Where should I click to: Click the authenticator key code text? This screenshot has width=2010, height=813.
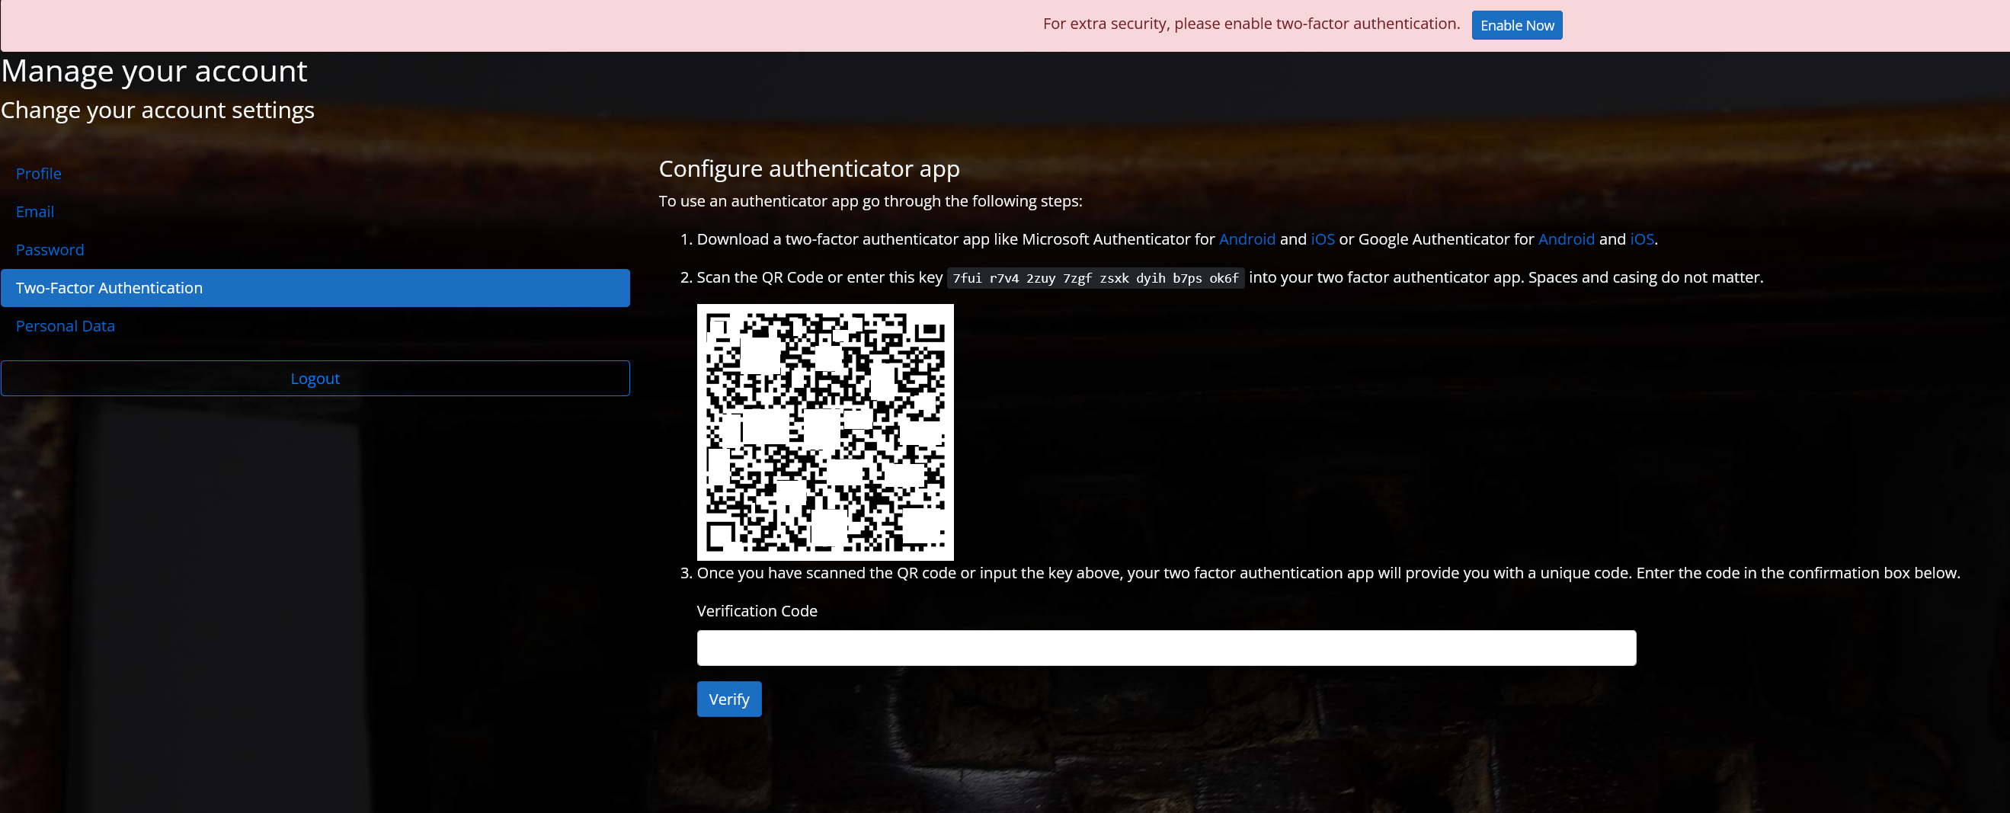1095,279
